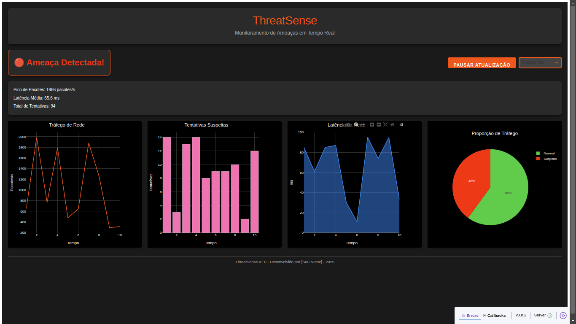The image size is (576, 324).
Task: Open the Errors tab in debug bar
Action: point(470,315)
